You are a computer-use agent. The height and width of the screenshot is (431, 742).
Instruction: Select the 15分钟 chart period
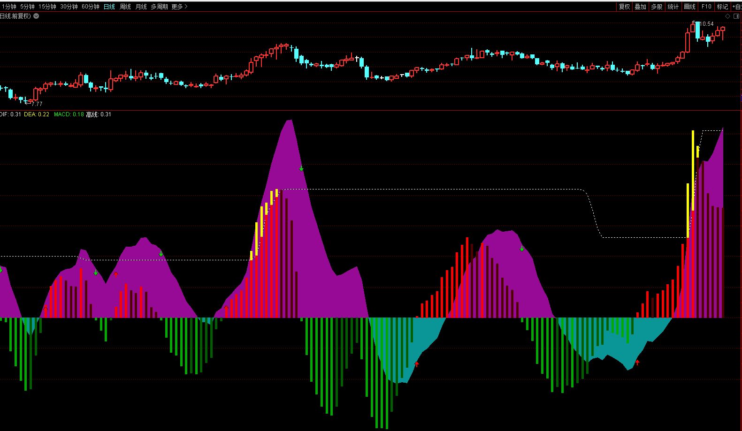(47, 7)
